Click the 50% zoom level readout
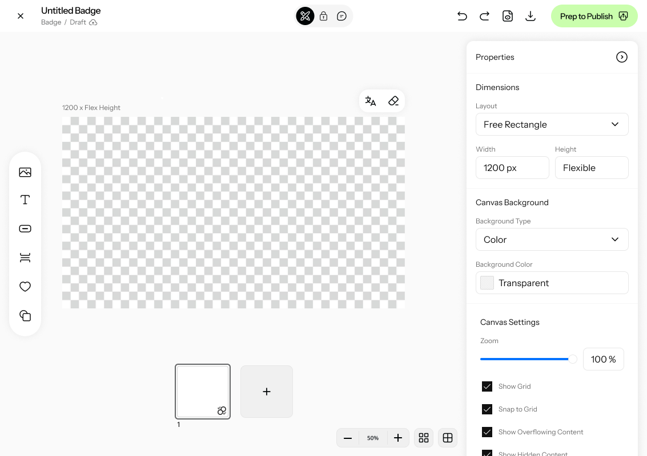647x456 pixels. click(x=372, y=438)
